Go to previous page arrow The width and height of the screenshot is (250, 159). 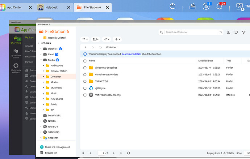(x=90, y=153)
